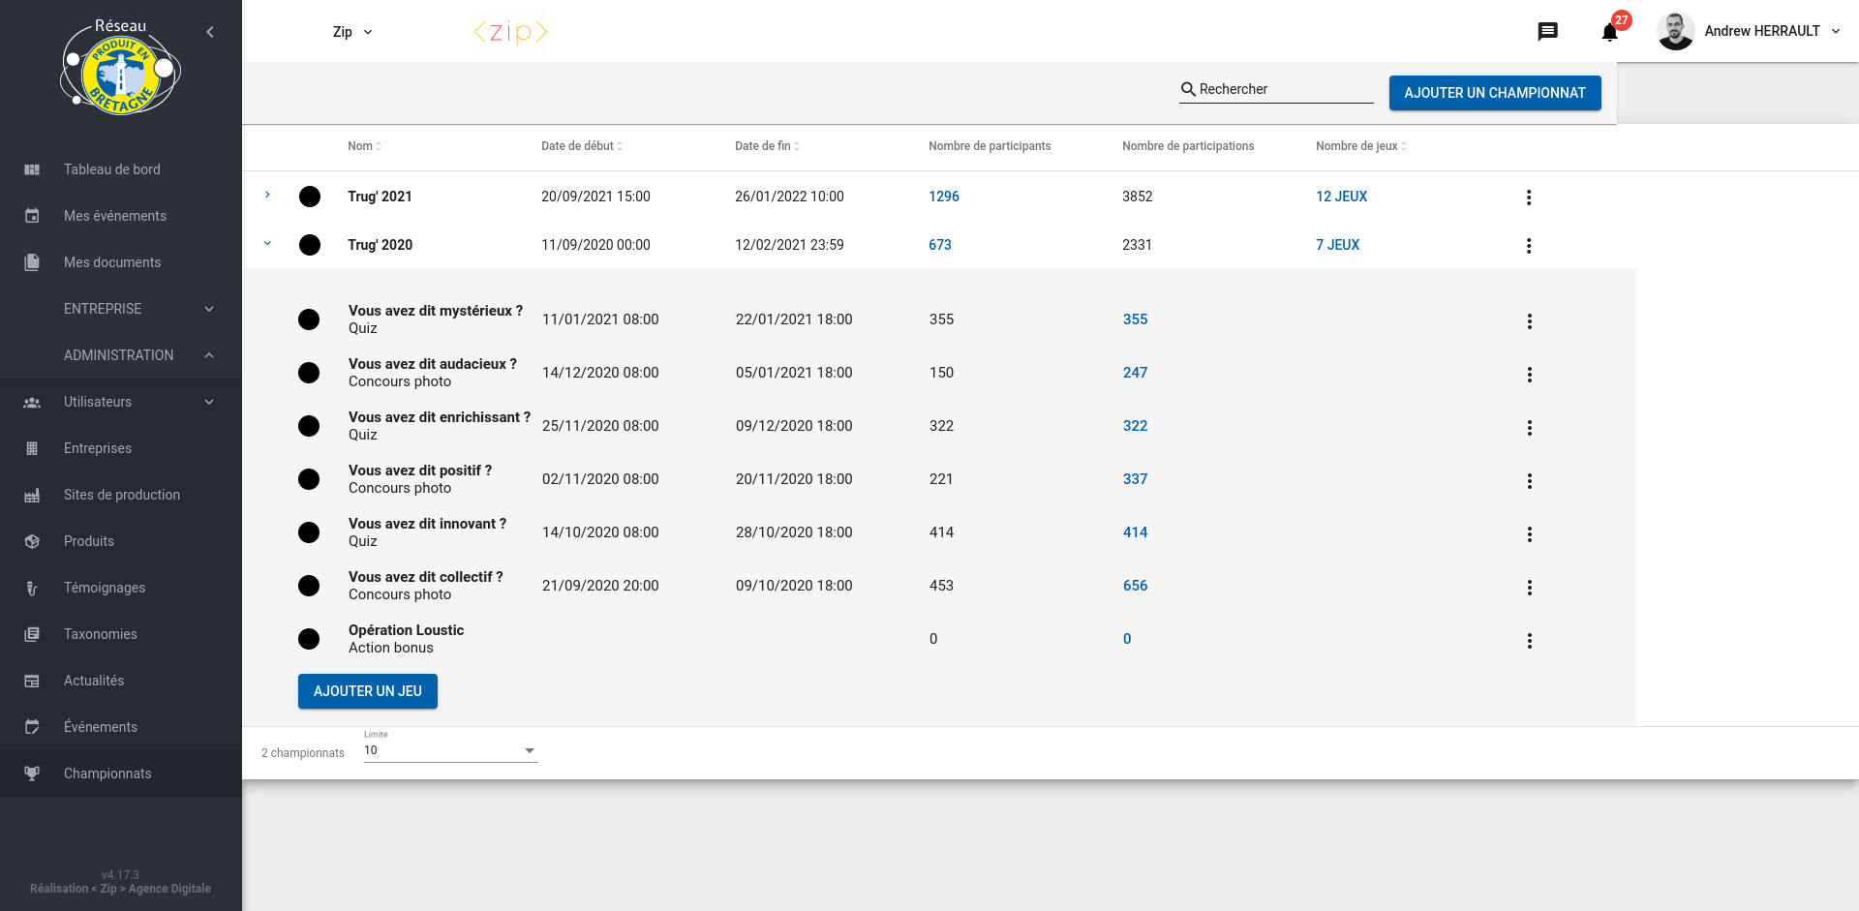Select Actualités in the sidebar menu
Viewport: 1859px width, 911px height.
click(x=32, y=681)
